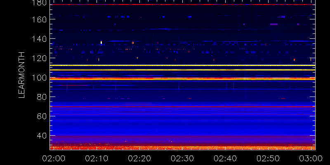Click the 02:00 time axis label
This screenshot has height=165, width=330.
tap(54, 158)
